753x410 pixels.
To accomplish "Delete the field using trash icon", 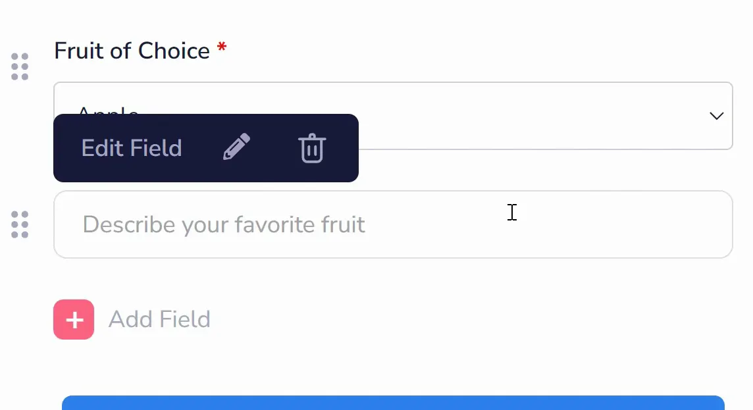I will (312, 148).
